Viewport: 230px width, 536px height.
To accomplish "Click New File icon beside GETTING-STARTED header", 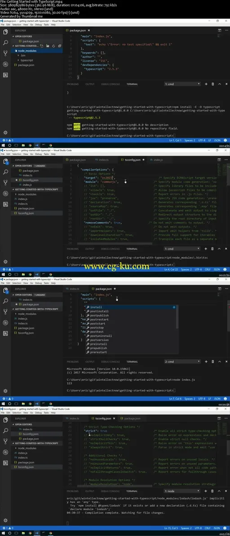I will point(42,46).
